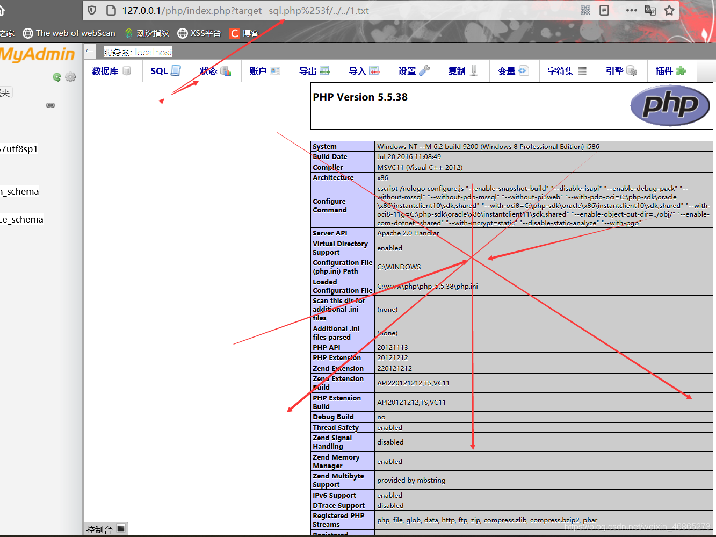
Task: Click the 'Build Date' row label
Action: (330, 157)
